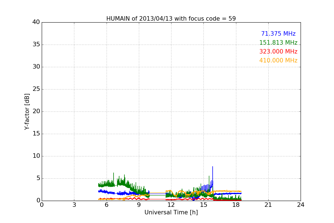The width and height of the screenshot is (334, 223).
Task: Click y-axis tick label 20
Action: tap(36, 111)
